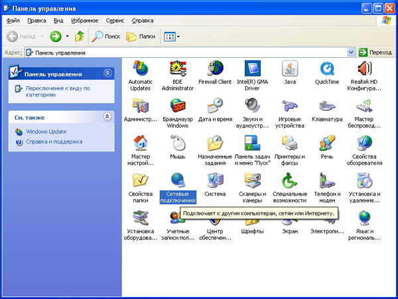Viewport: 398px width, 299px height.
Task: Open Свойства папки icon
Action: 141,180
